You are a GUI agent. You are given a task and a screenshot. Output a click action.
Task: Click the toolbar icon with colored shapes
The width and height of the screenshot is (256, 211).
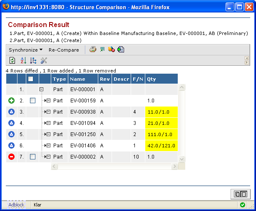112,50
